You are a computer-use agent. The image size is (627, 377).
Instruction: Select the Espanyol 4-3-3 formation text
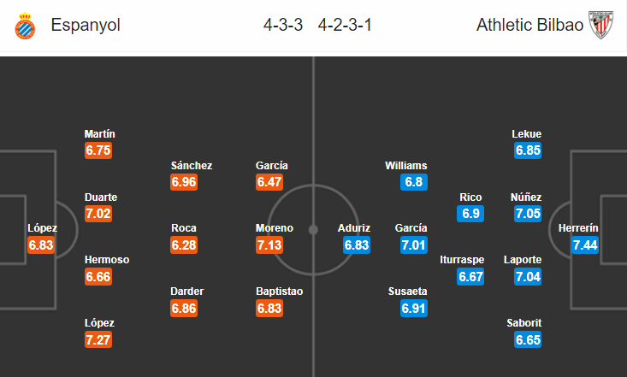coord(283,25)
